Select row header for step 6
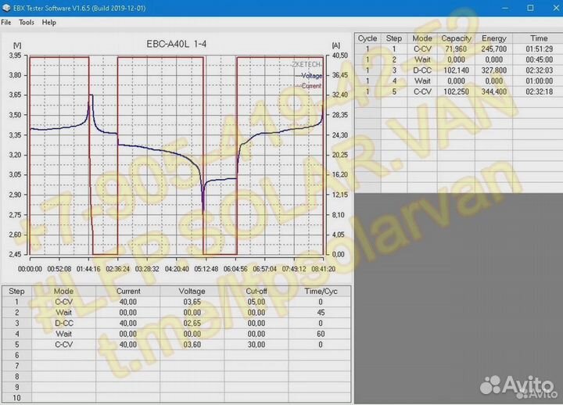 point(16,355)
